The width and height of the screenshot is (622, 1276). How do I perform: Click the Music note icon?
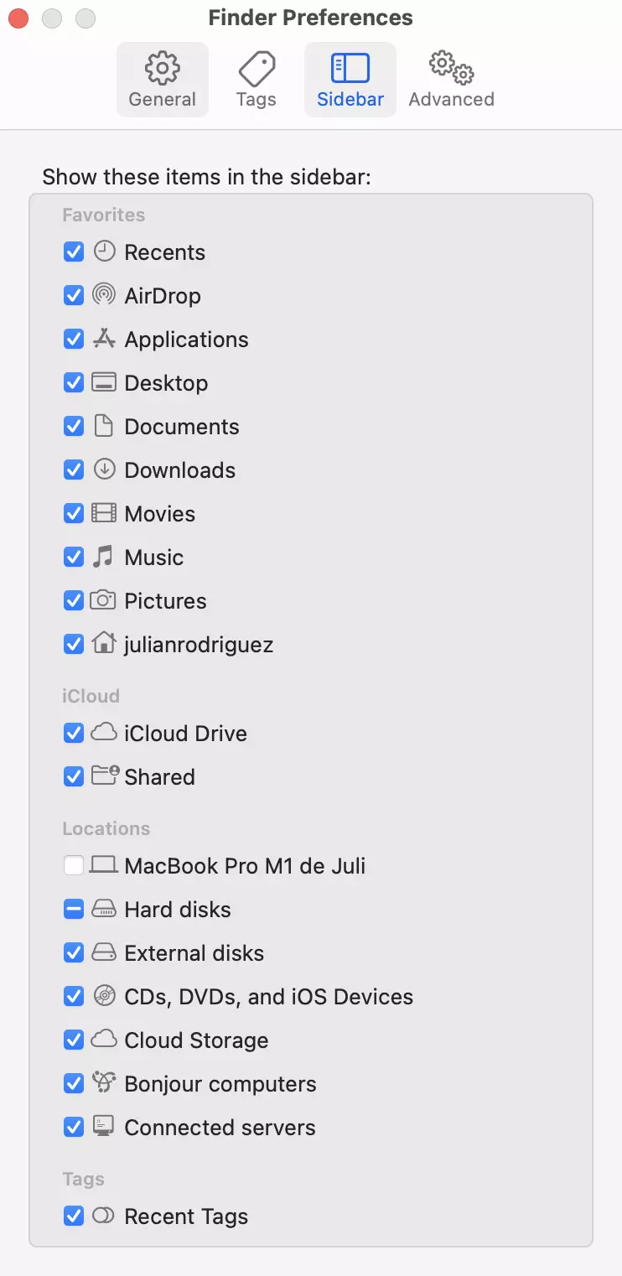[103, 558]
